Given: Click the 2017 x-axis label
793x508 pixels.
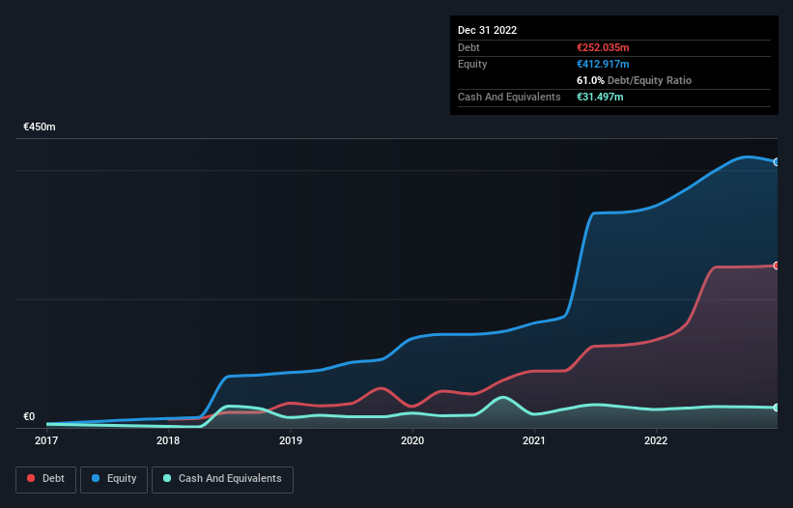Looking at the screenshot, I should point(46,440).
